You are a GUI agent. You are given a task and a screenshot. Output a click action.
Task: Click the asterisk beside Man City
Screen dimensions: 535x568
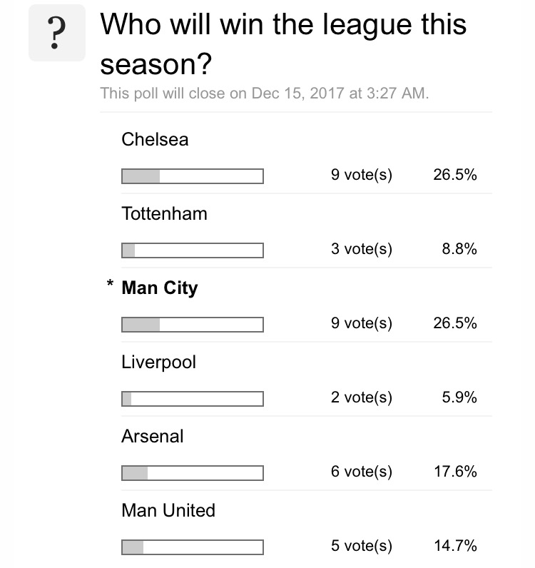pyautogui.click(x=110, y=283)
